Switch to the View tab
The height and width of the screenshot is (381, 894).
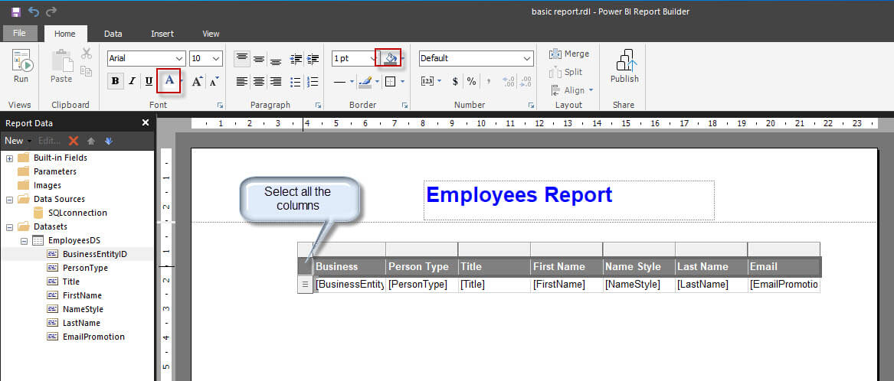point(211,34)
